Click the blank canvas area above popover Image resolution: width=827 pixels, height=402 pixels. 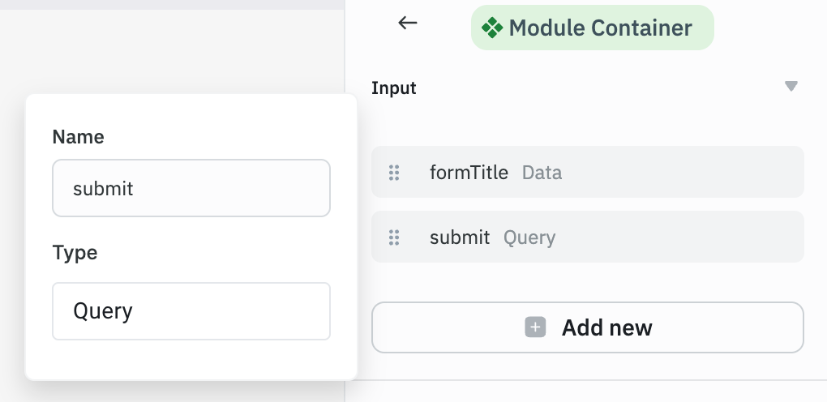click(162, 49)
